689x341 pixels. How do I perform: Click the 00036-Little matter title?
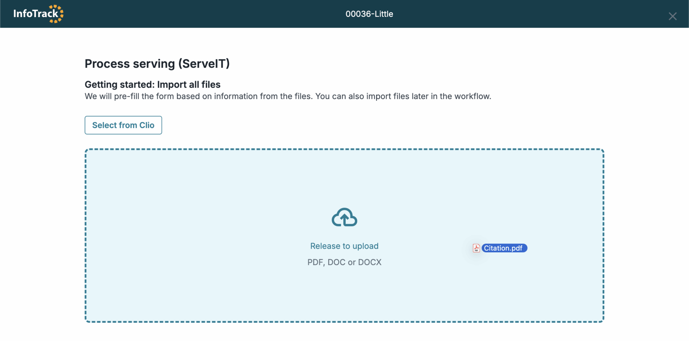369,14
